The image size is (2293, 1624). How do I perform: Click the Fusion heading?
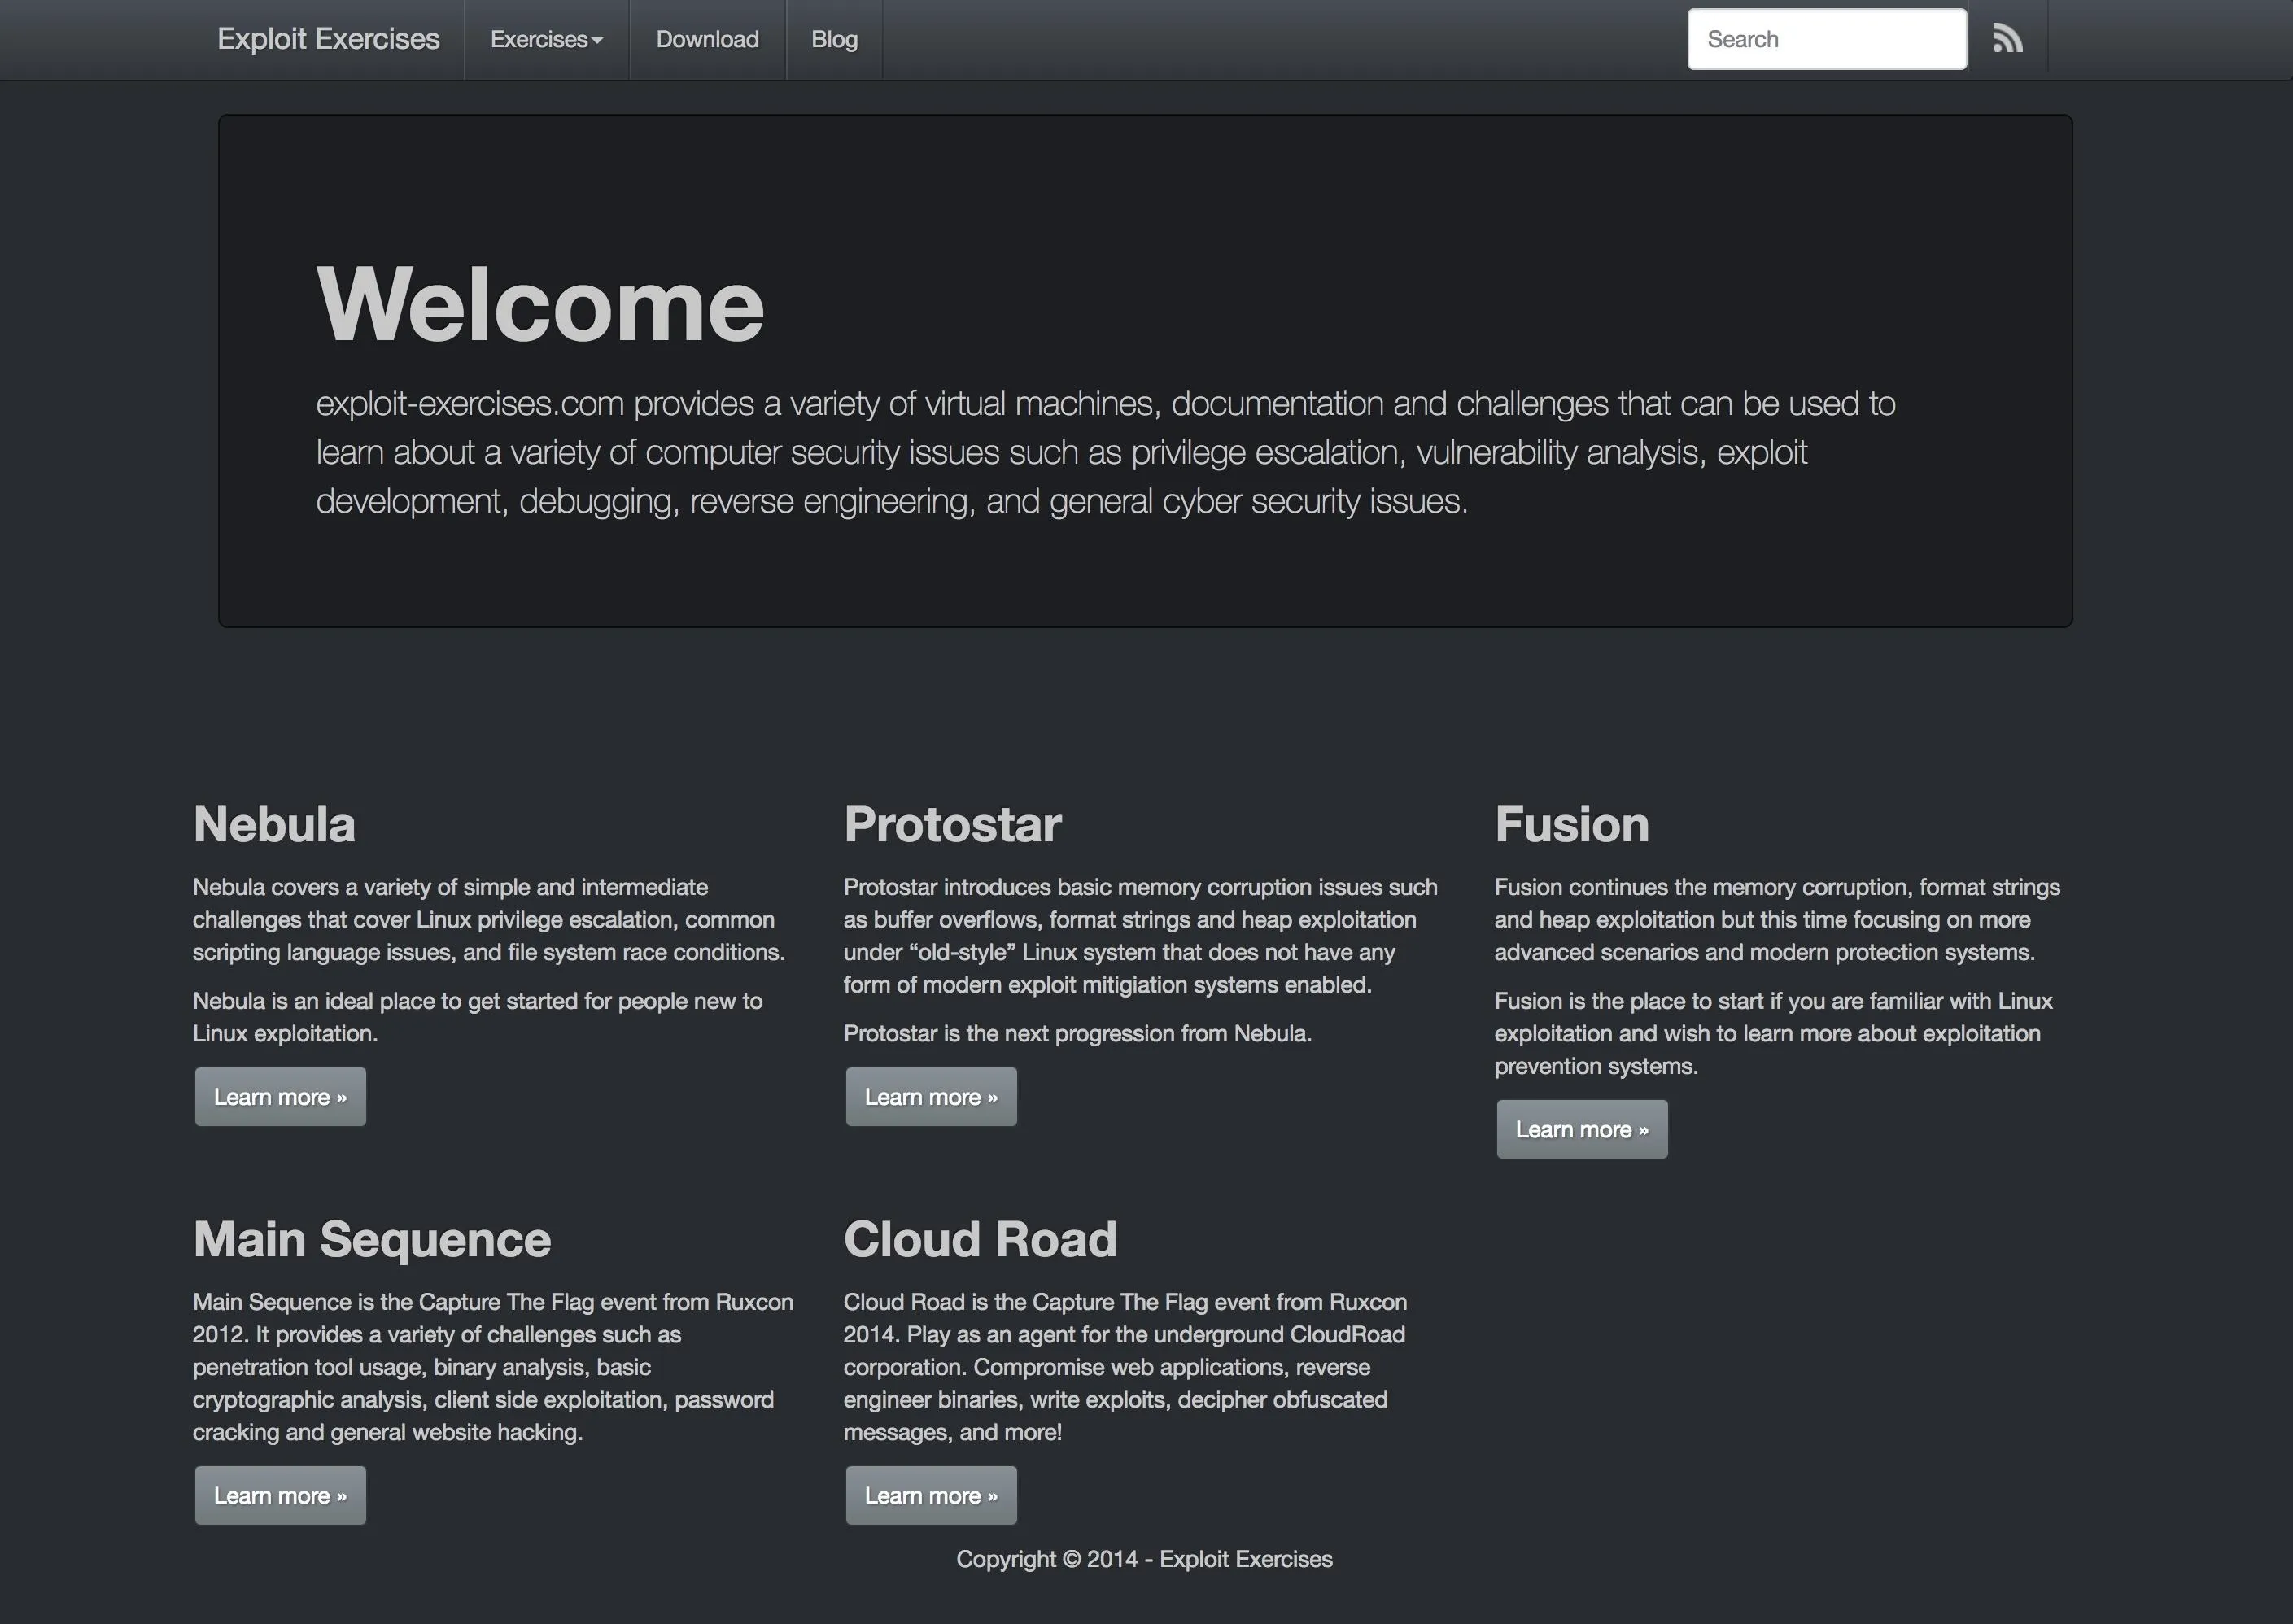pyautogui.click(x=1572, y=824)
